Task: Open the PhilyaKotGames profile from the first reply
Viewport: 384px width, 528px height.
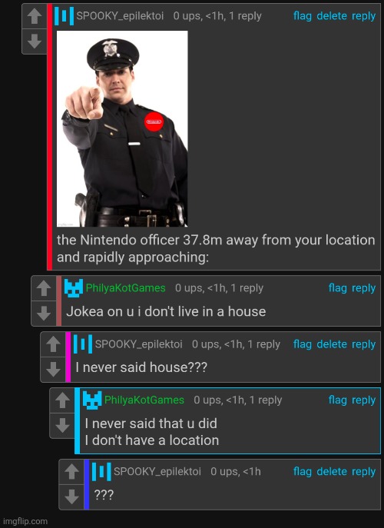Action: [x=125, y=288]
